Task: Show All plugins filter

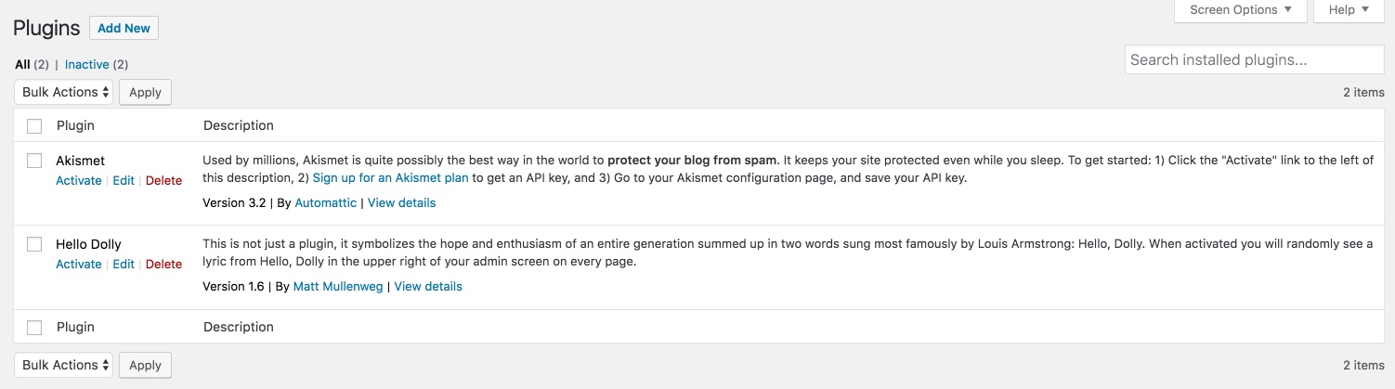Action: (22, 65)
